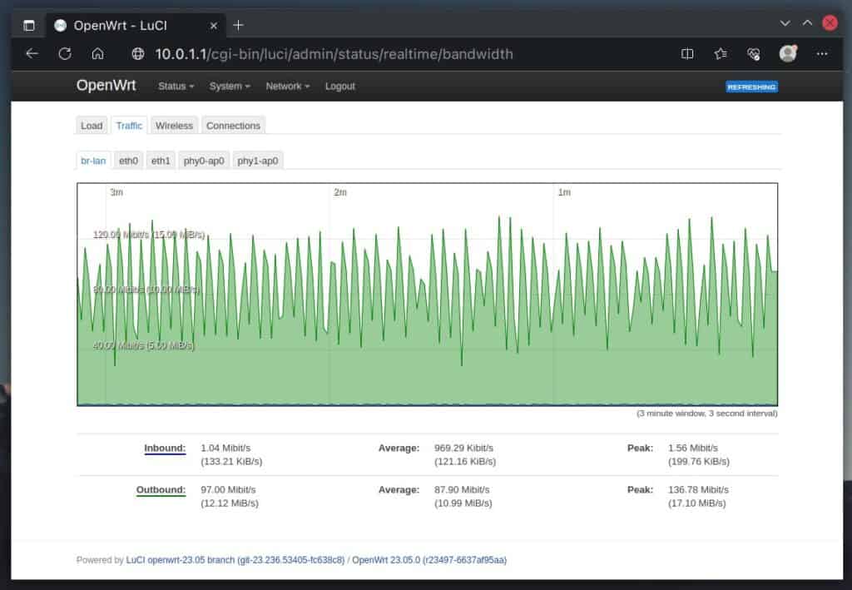Image resolution: width=852 pixels, height=590 pixels.
Task: Open browser settings three-dot menu
Action: pyautogui.click(x=822, y=54)
